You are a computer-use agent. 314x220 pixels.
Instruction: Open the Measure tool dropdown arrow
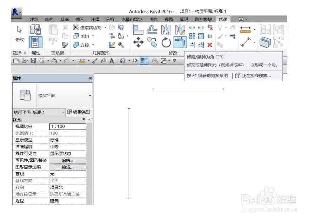point(254,30)
